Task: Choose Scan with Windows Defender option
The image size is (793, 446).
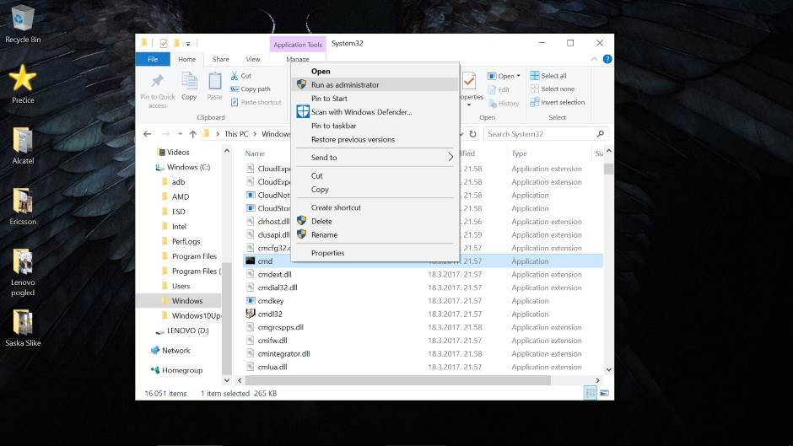Action: pyautogui.click(x=360, y=112)
